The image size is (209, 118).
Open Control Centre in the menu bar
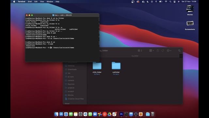[x=174, y=2]
